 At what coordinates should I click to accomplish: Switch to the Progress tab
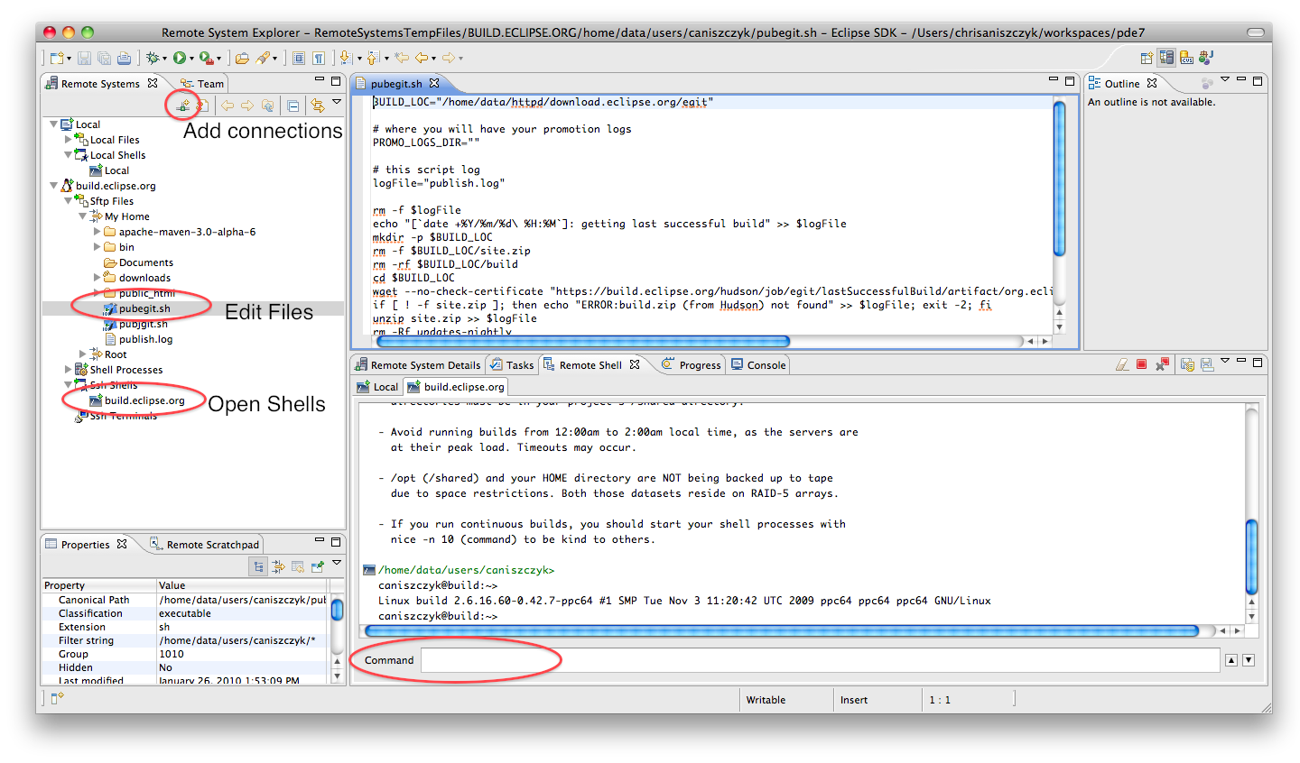point(692,365)
